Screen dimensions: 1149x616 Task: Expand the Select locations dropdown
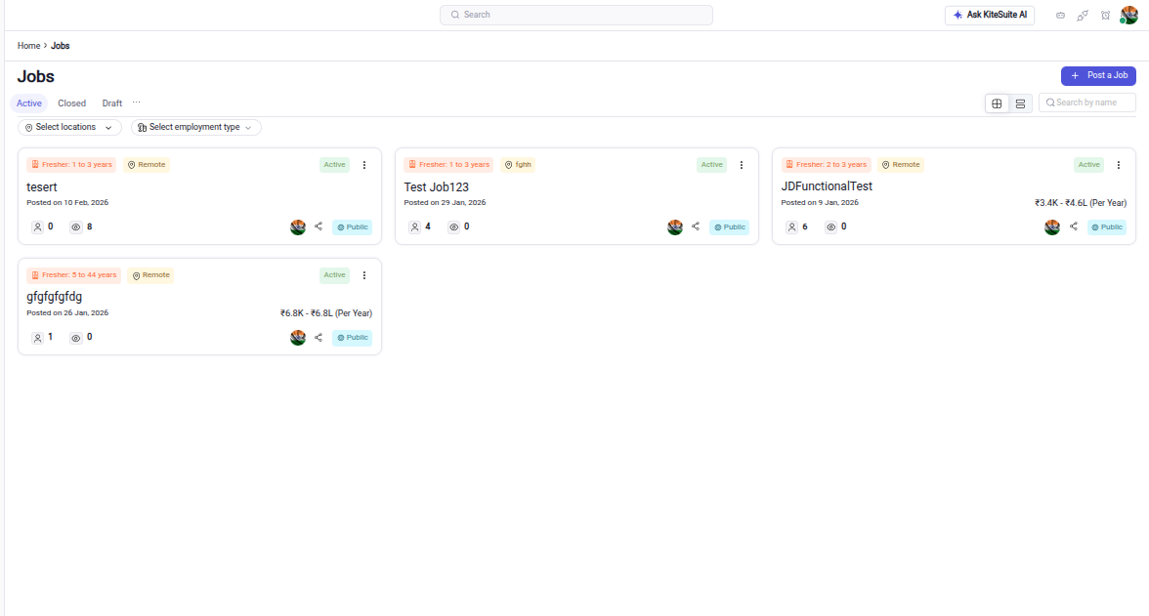tap(69, 128)
